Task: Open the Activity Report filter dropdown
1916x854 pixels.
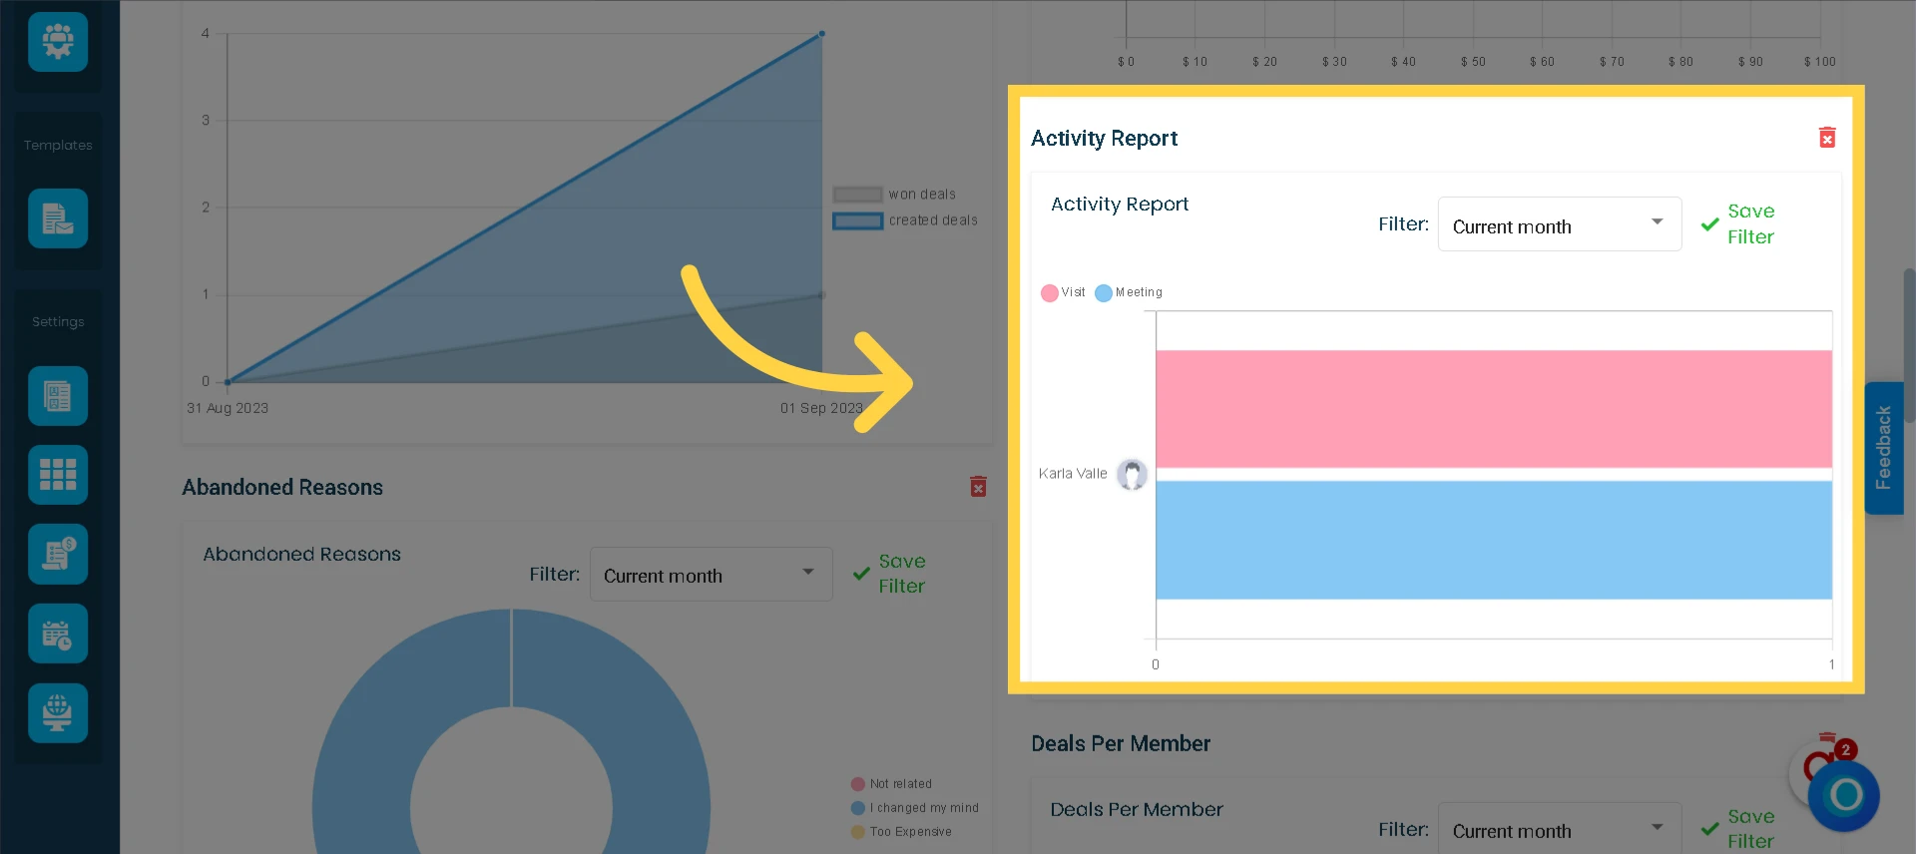Action: pos(1560,224)
